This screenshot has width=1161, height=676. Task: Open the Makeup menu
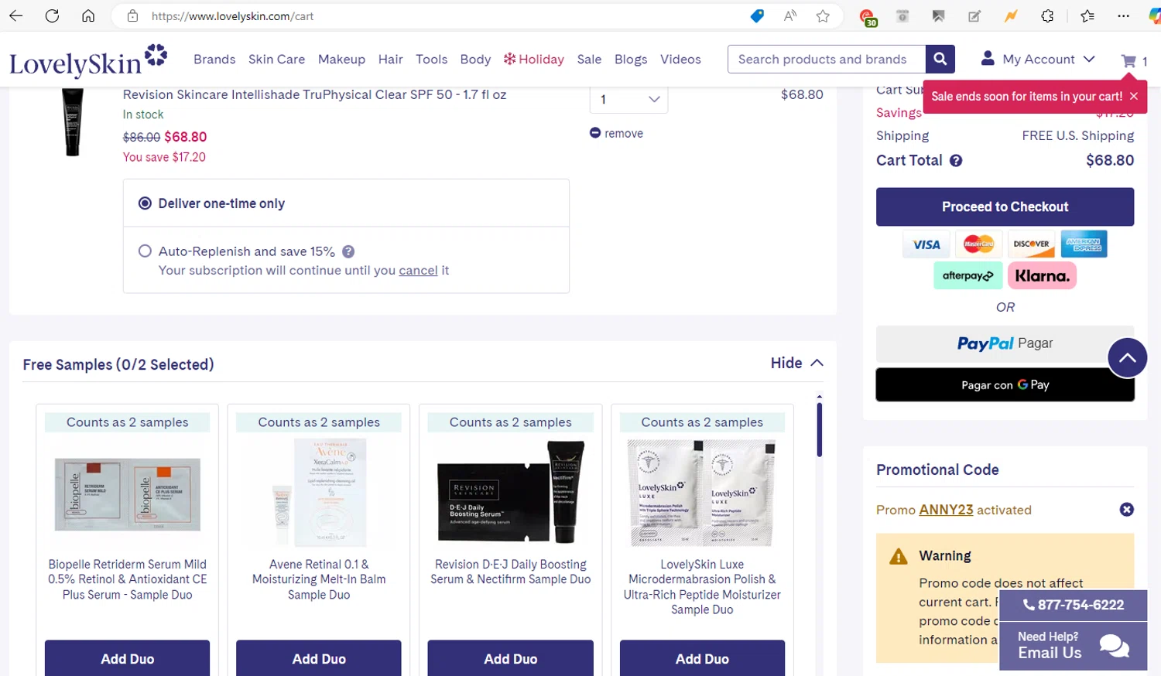341,59
